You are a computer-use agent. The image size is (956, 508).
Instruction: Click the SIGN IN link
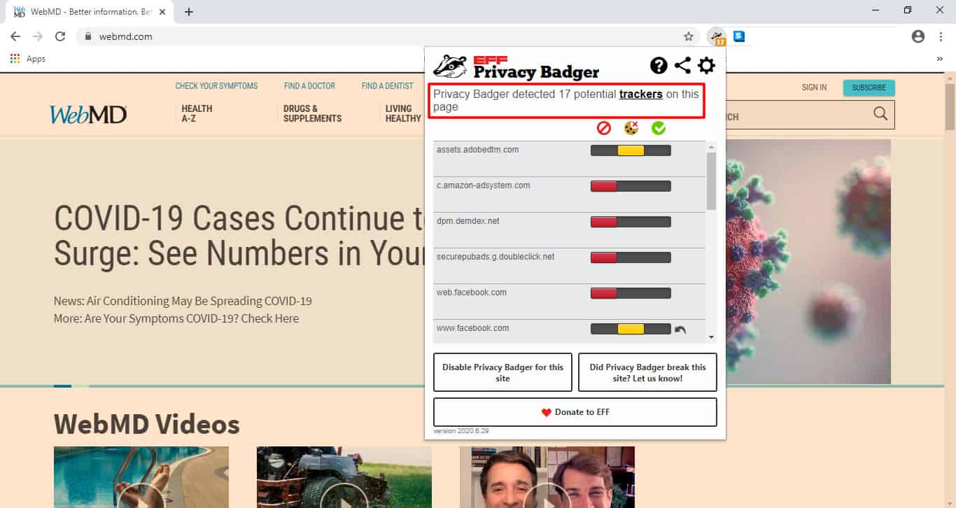814,87
